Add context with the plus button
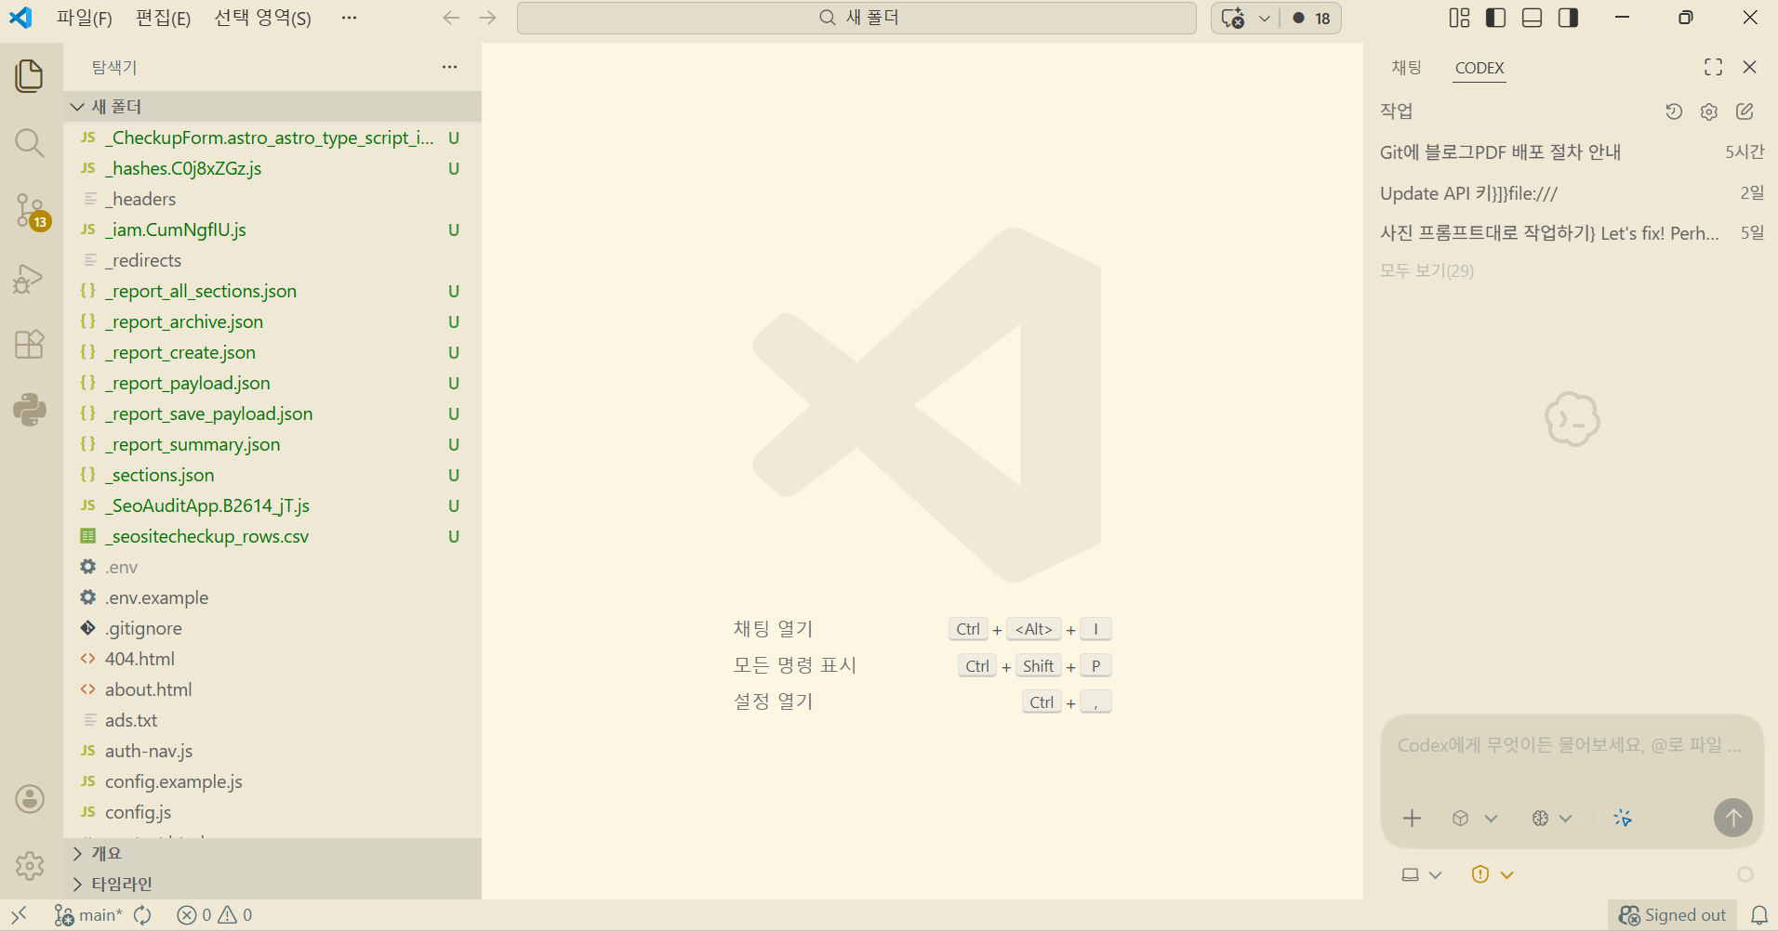The height and width of the screenshot is (931, 1778). pyautogui.click(x=1413, y=819)
